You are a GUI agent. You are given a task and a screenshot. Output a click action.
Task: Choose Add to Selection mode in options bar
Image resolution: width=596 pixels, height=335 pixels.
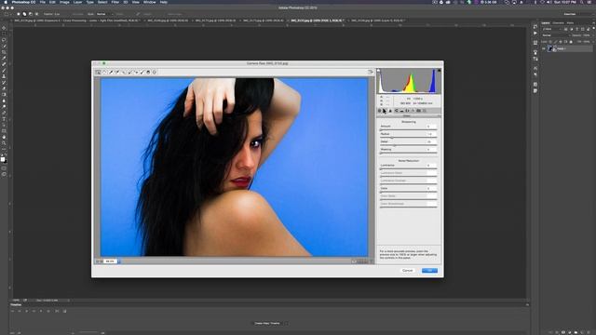click(x=24, y=14)
